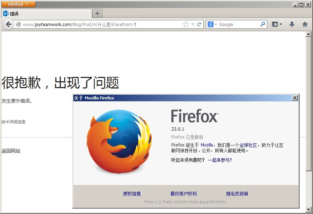Image resolution: width=313 pixels, height=214 pixels.
Task: Click the 发生意外错误。 message text
Action: [17, 101]
